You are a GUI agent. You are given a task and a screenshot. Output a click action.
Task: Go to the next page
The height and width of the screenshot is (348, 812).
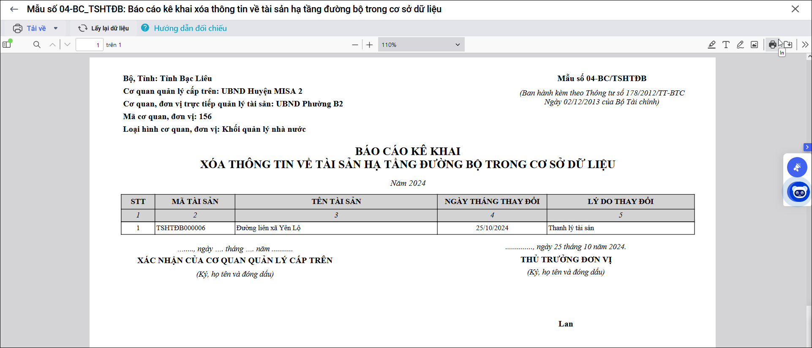(x=67, y=44)
